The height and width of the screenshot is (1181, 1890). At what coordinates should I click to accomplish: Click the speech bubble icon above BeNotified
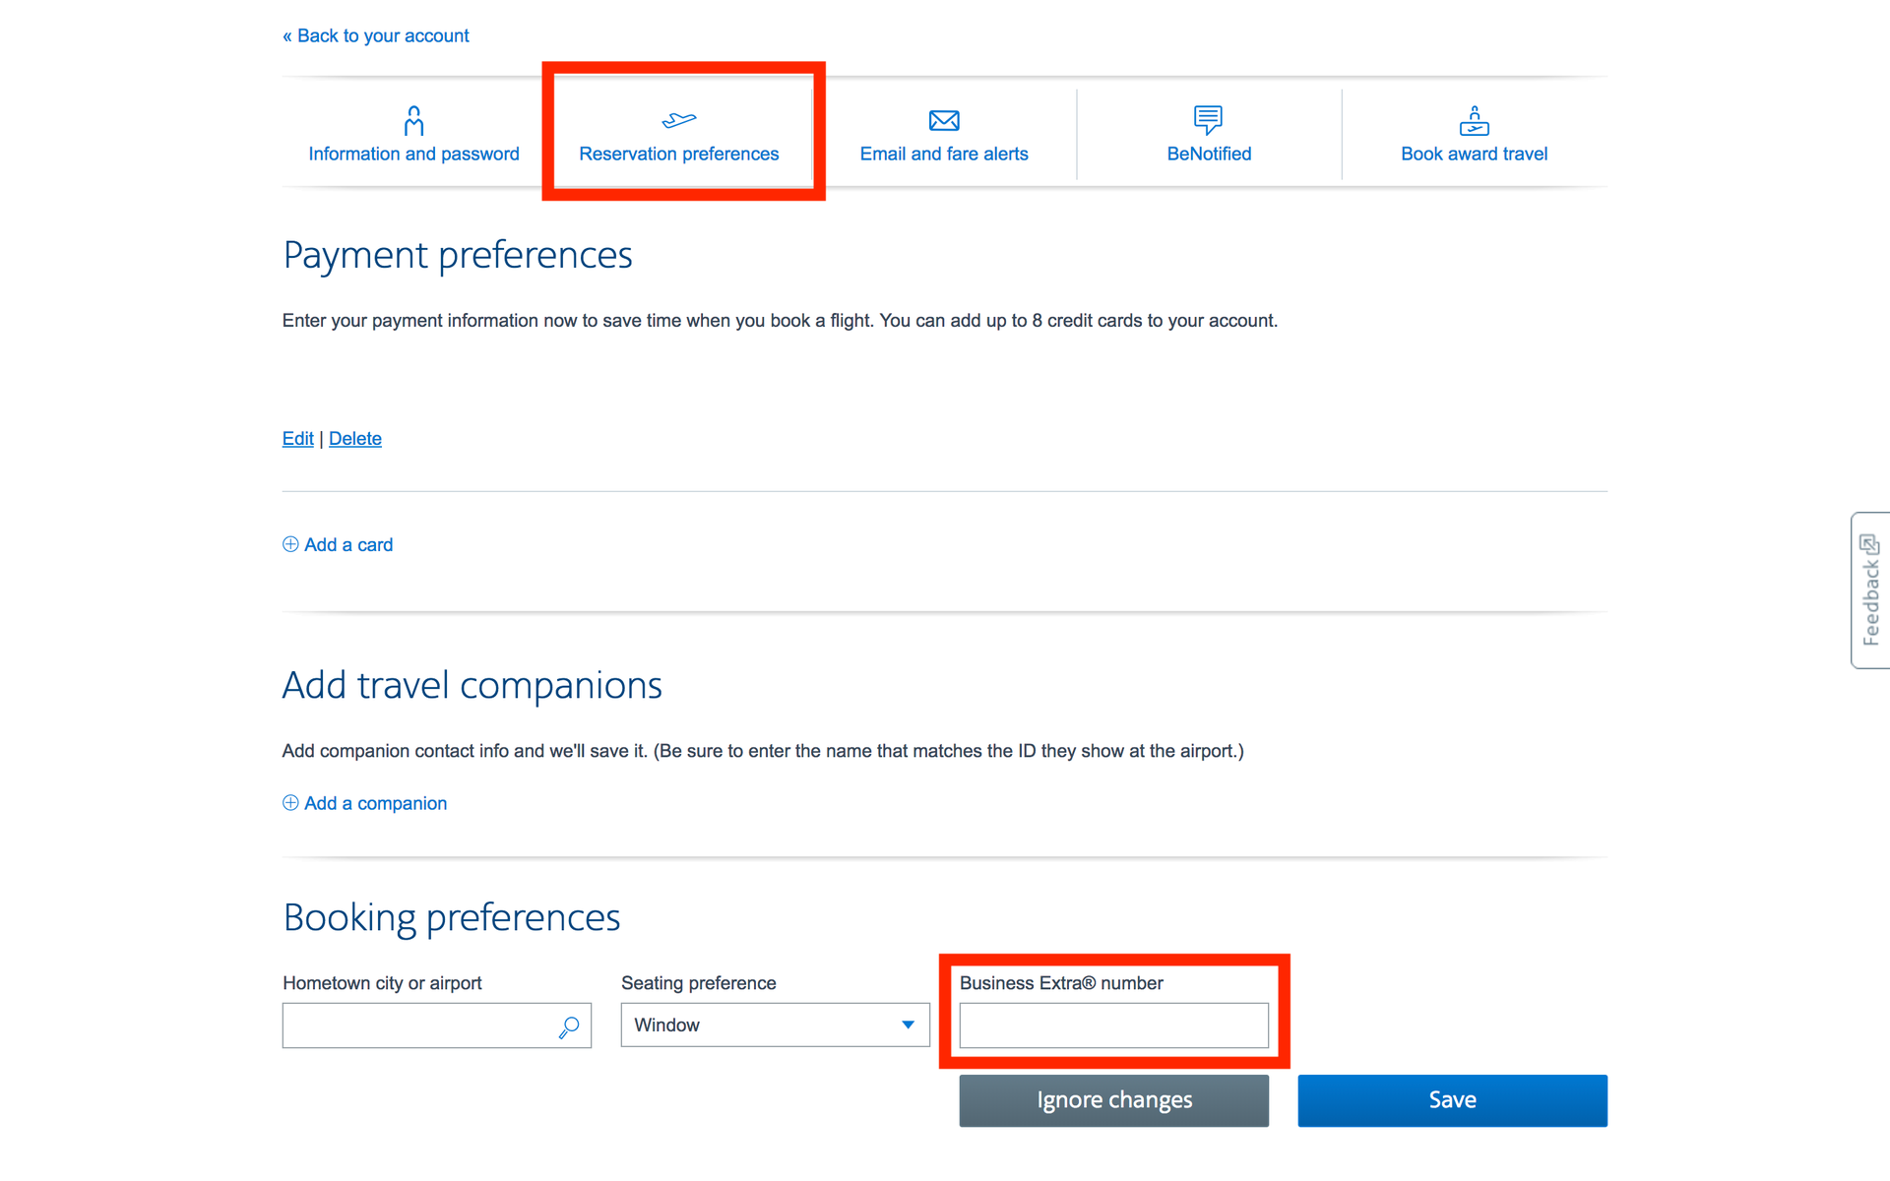coord(1208,120)
